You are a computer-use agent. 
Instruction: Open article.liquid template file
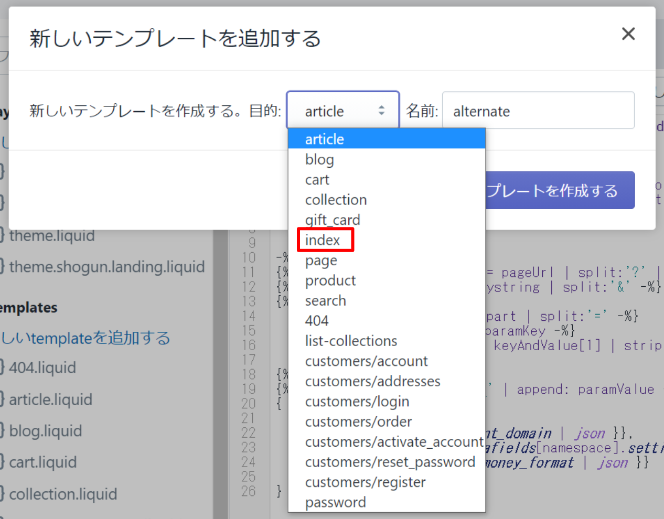[51, 399]
